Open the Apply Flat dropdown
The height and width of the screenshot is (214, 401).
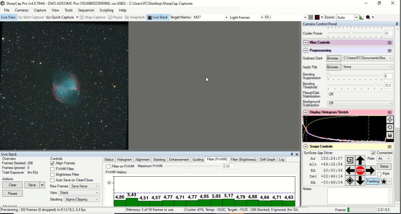pos(367,67)
